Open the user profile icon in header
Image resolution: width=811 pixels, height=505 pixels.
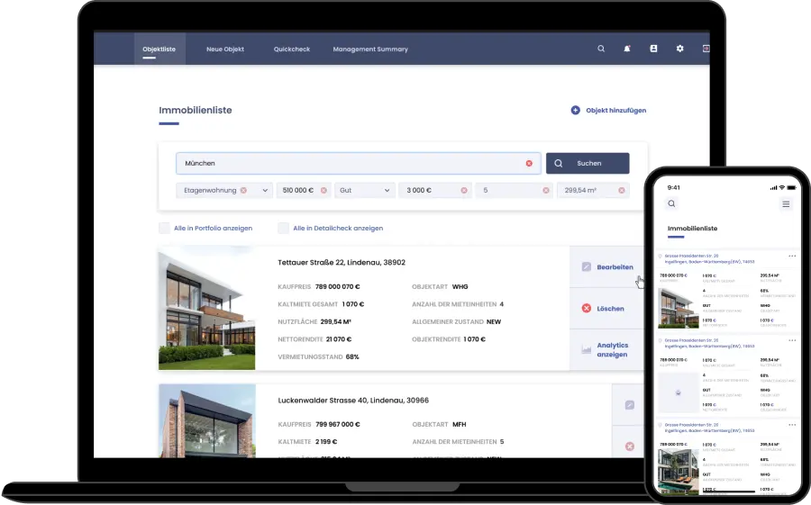pos(653,49)
